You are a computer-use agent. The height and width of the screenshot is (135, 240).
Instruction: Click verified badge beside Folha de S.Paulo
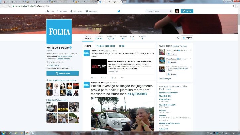pos(71,48)
